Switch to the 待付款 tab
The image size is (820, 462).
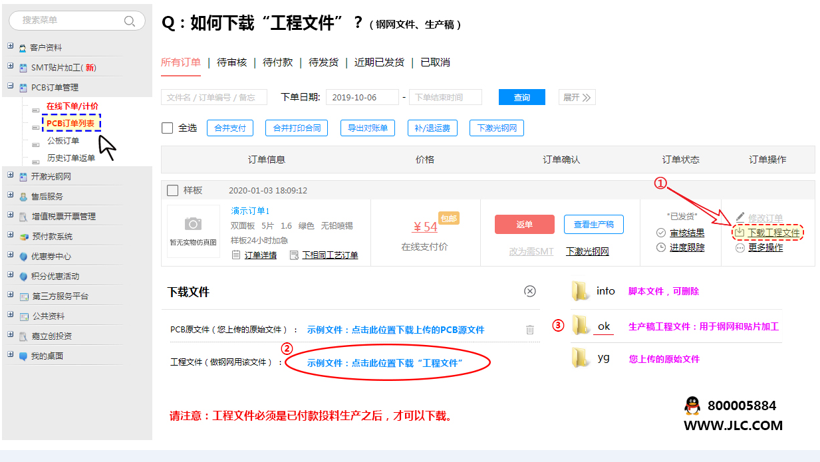coord(277,62)
